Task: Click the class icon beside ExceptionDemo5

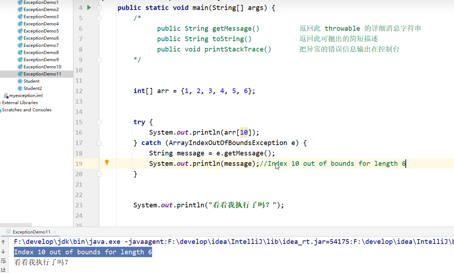Action: click(x=20, y=31)
